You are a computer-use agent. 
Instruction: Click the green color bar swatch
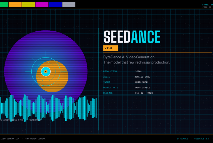(x=4, y=5)
